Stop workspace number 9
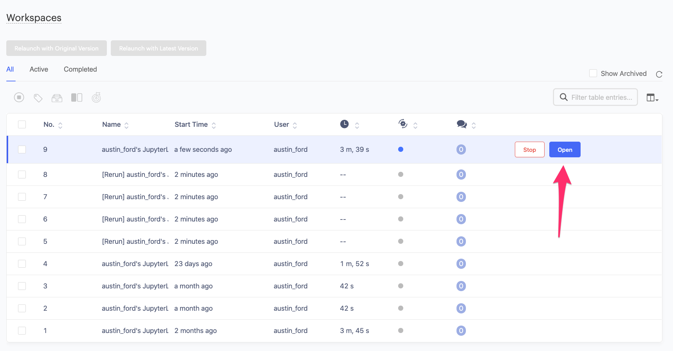 (x=529, y=149)
